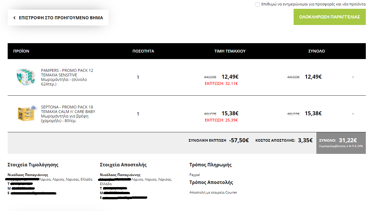This screenshot has height=222, width=386.
Task: Click the Συμπεριλαμβάνεται ο Φ.Π.Α 24% note
Action: click(341, 146)
